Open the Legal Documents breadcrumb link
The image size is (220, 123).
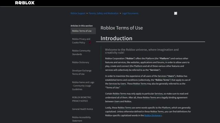130,13
